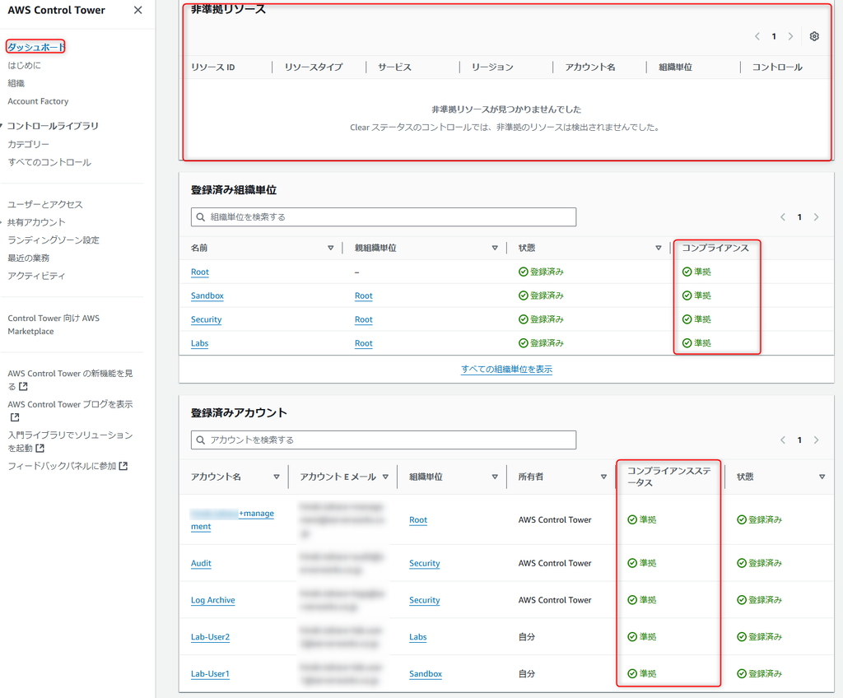Go to 組織 in the sidebar
This screenshot has width=843, height=698.
pos(16,83)
